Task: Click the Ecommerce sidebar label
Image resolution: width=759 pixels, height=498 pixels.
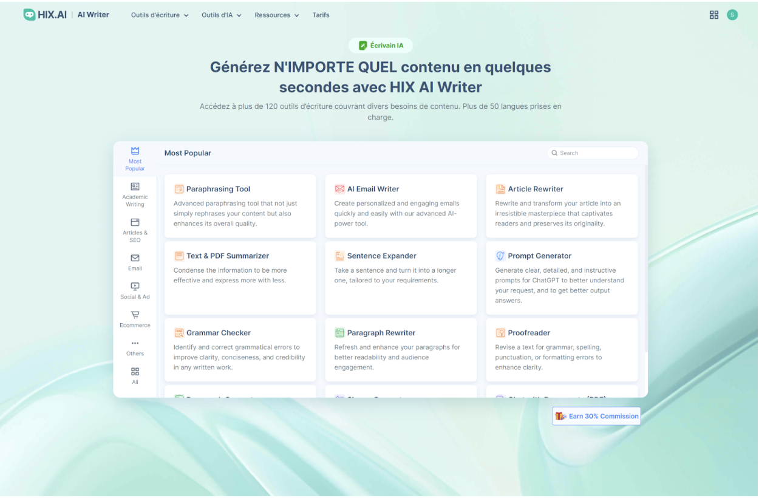Action: click(x=135, y=326)
